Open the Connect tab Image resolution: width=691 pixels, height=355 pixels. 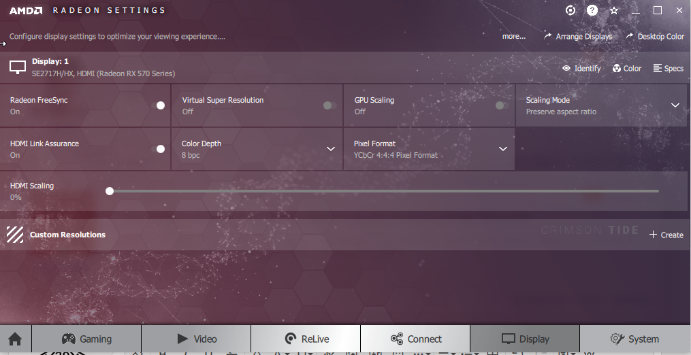point(415,339)
